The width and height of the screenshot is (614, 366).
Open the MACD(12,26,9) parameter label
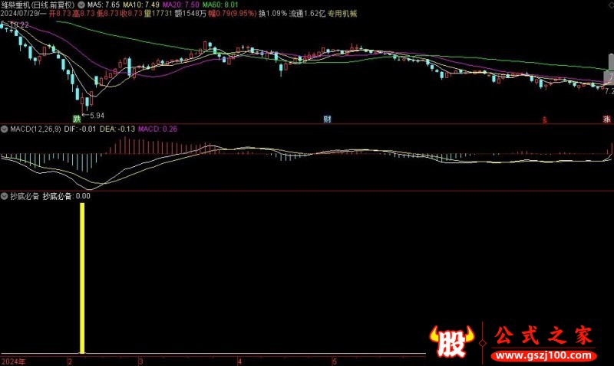click(35, 129)
